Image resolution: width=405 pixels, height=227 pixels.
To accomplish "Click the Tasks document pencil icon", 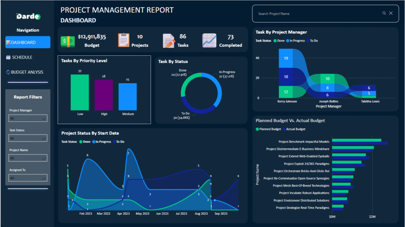I will point(169,41).
